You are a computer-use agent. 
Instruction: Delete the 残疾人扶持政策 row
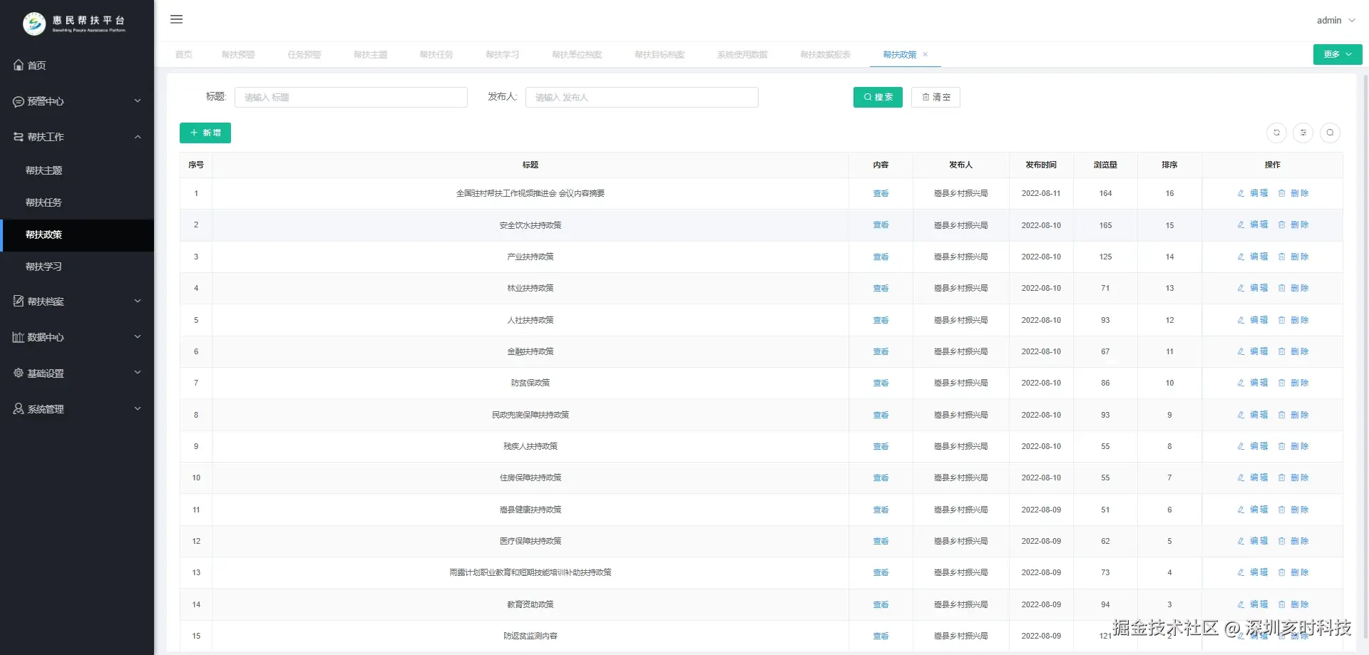pyautogui.click(x=1293, y=446)
